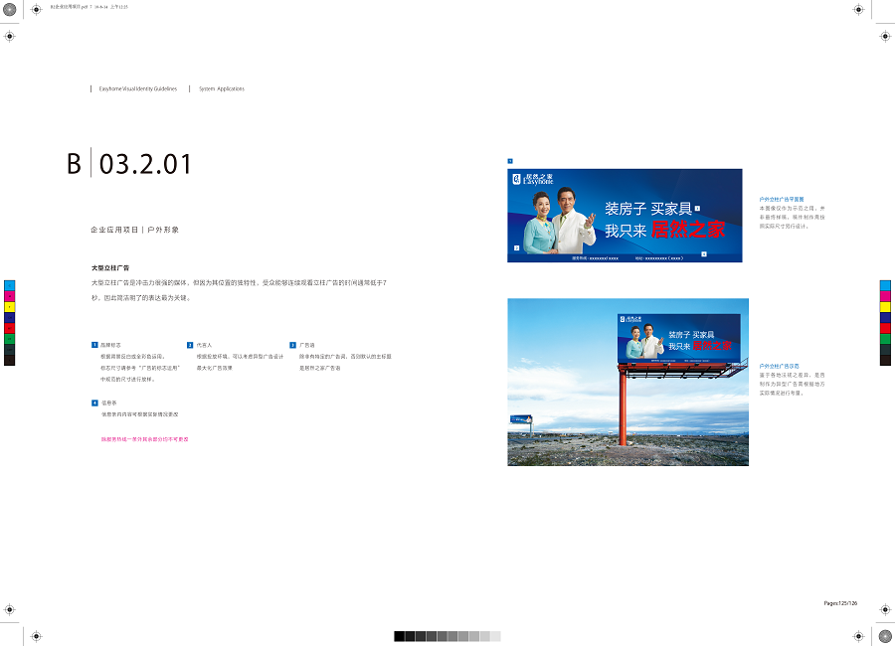Click blue number 1 marker beside "品牌标志"
This screenshot has width=895, height=646.
point(94,345)
